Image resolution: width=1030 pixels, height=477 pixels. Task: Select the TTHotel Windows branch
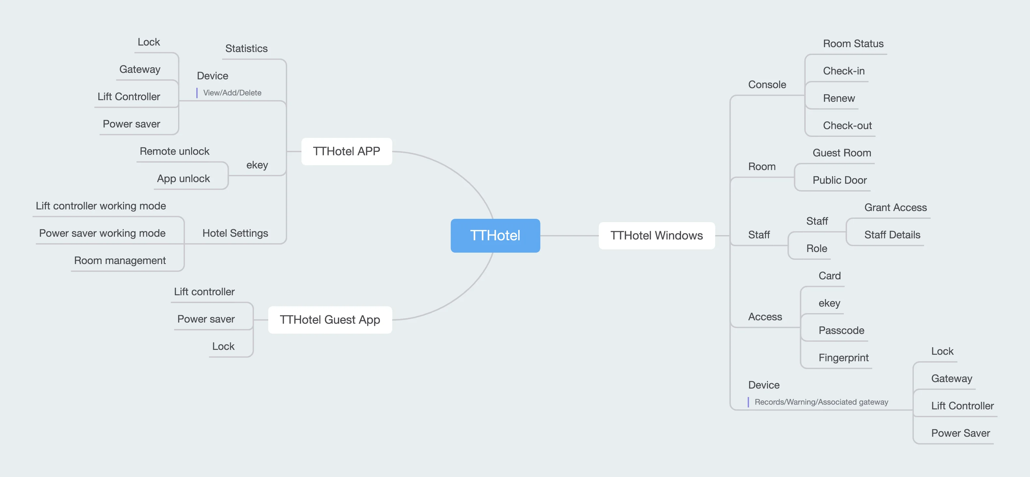[656, 234]
